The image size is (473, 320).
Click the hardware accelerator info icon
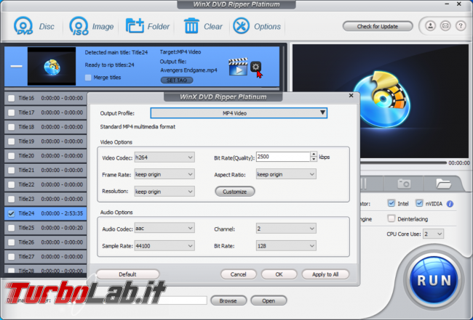450,204
